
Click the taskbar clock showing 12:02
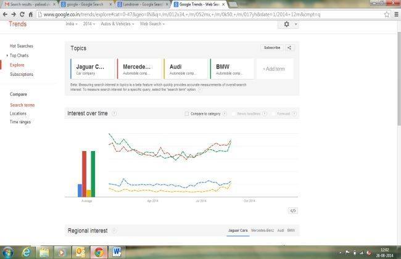tap(384, 253)
